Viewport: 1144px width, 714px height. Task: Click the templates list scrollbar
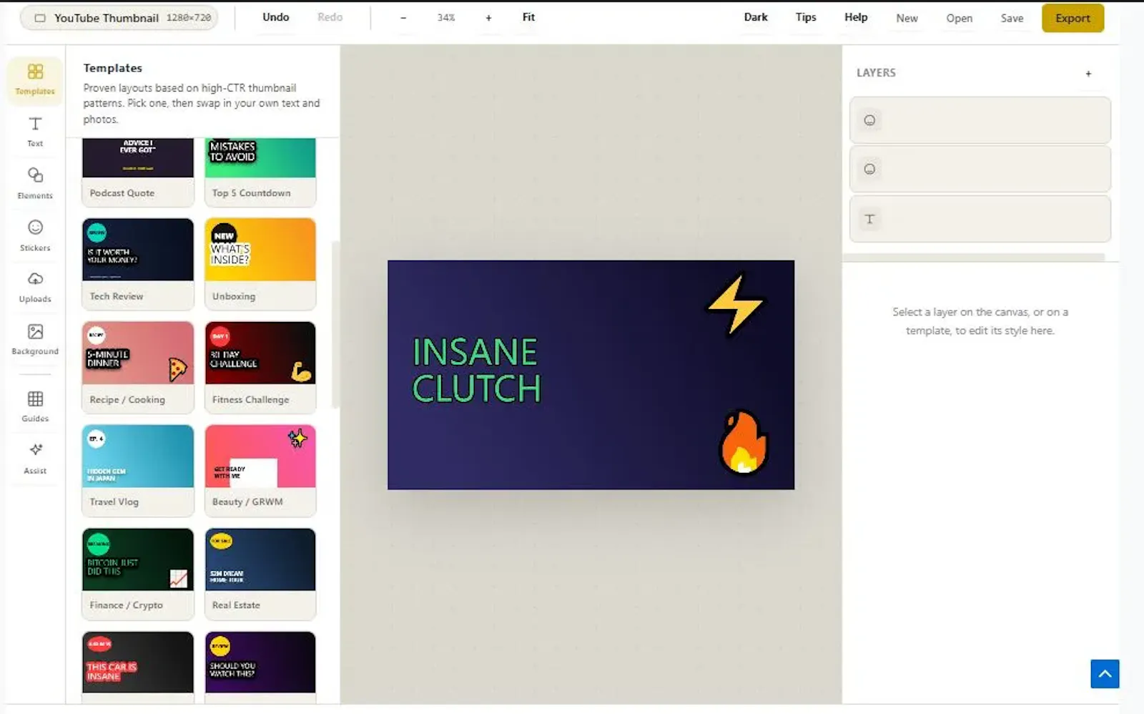click(335, 324)
